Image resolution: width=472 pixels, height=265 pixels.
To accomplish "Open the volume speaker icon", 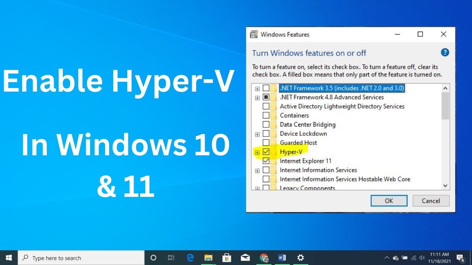I will pyautogui.click(x=422, y=258).
